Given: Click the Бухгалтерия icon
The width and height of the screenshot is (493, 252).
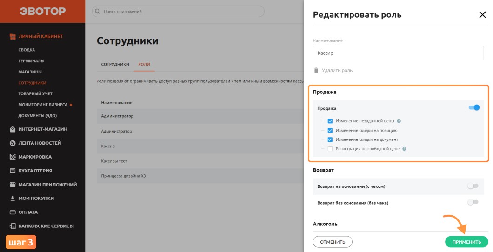Looking at the screenshot, I should click(x=13, y=171).
